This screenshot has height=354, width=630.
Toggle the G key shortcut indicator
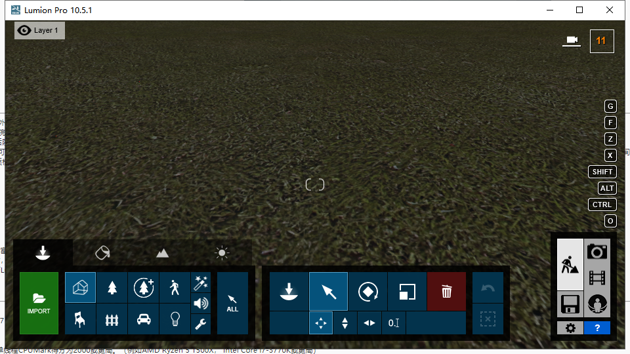[x=610, y=106]
